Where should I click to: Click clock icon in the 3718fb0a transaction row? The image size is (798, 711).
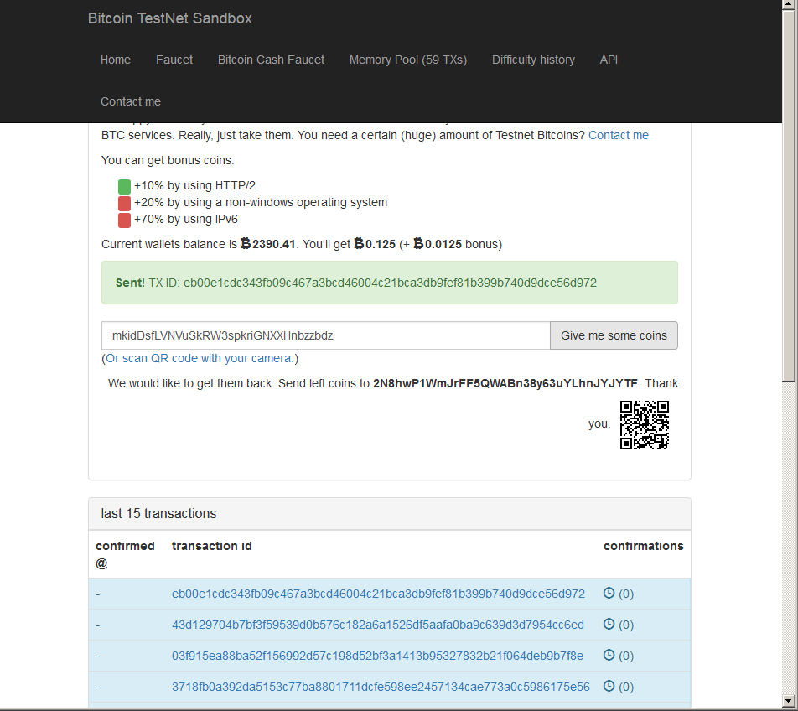pyautogui.click(x=609, y=686)
